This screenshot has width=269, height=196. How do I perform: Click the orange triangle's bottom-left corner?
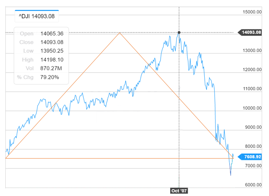tap(6, 158)
